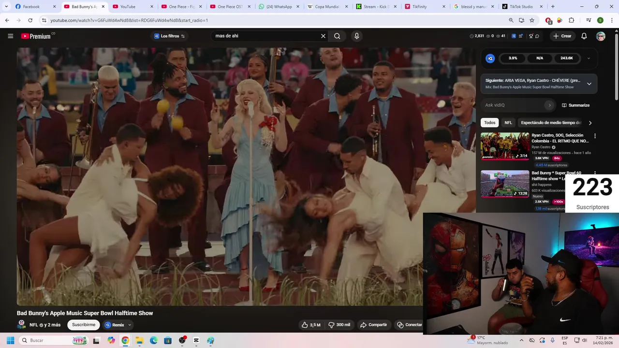Open Chrome extensions puzzle icon
This screenshot has height=348, width=619.
571,20
